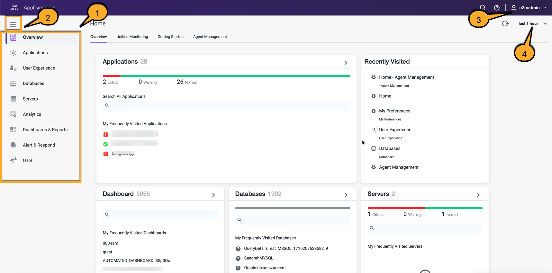552x273 pixels.
Task: Open the Home link in Recently Visited
Action: 385,96
